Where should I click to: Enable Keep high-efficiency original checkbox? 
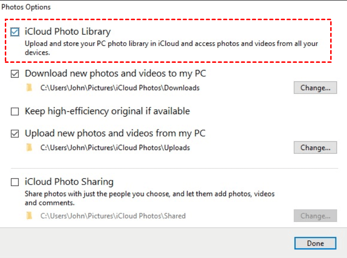pyautogui.click(x=15, y=111)
